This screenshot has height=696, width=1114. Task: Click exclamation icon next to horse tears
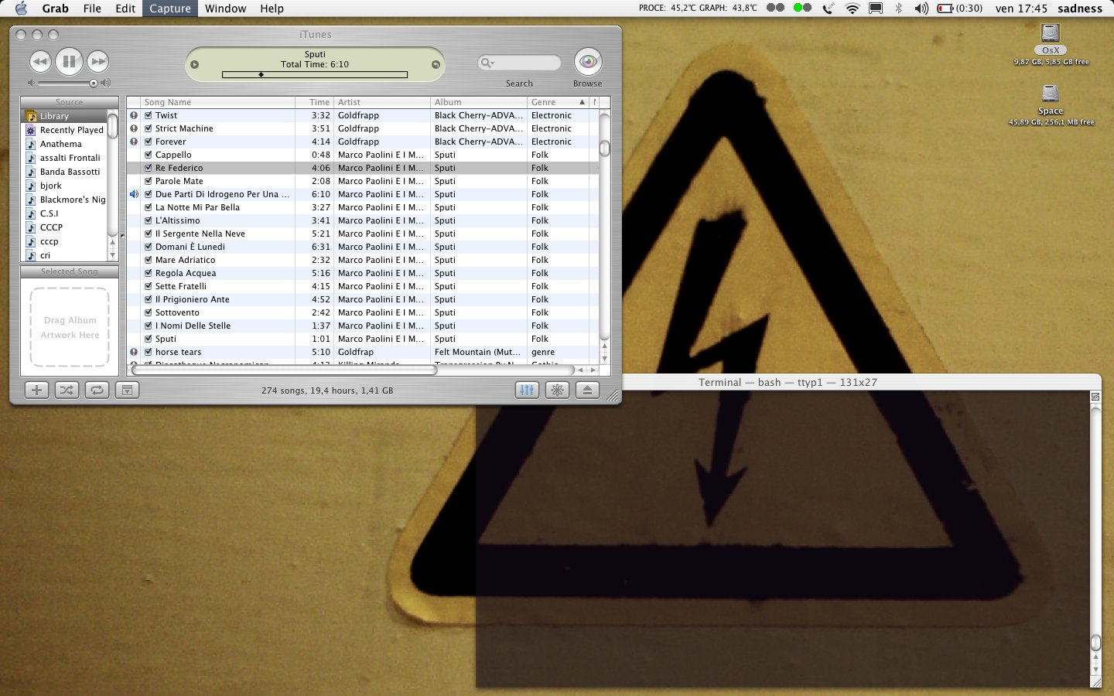[134, 352]
